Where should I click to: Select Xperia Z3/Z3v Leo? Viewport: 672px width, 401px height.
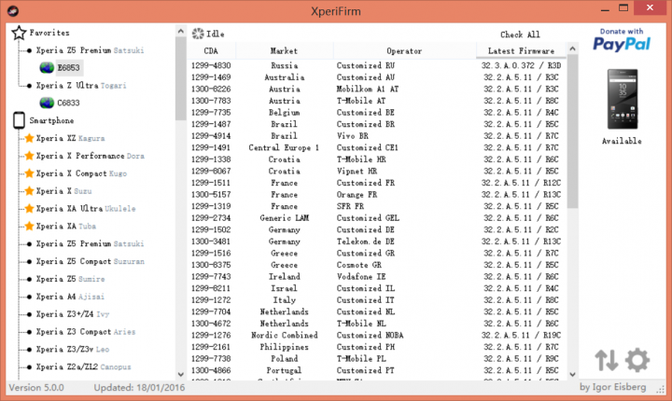tap(73, 349)
